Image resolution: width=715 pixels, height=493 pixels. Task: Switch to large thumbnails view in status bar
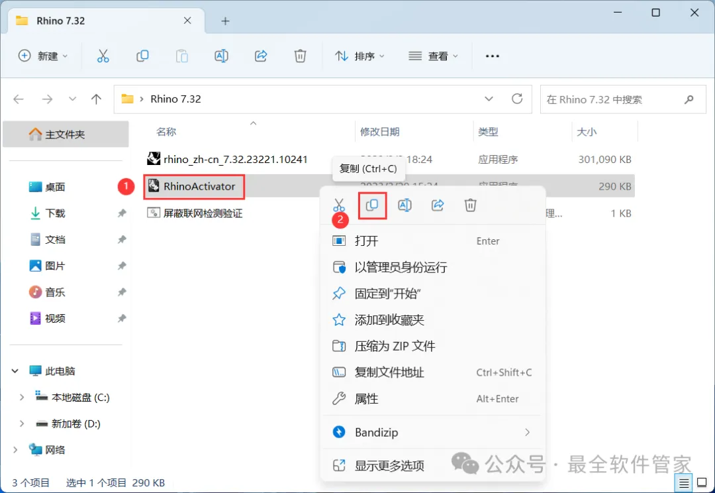pyautogui.click(x=702, y=482)
